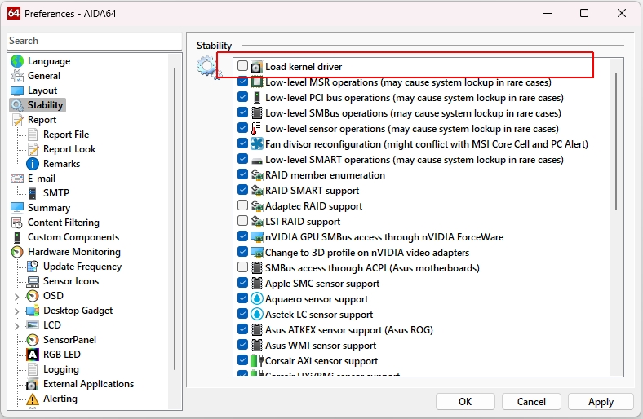Click the LCD display icon
643x419 pixels.
33,325
